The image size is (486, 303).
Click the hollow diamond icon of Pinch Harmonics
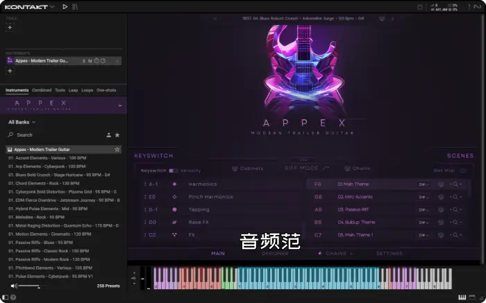coord(174,197)
